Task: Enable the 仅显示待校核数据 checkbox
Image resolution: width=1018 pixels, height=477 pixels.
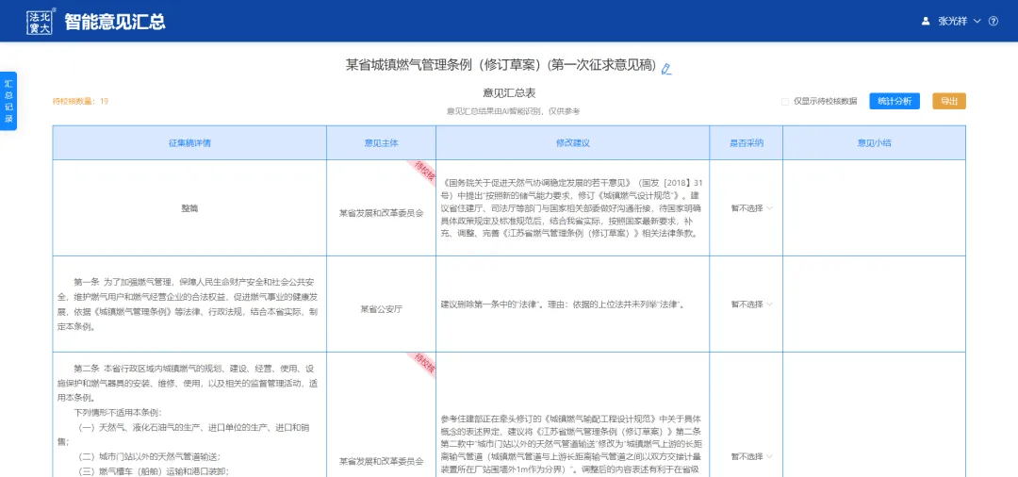Action: point(785,101)
